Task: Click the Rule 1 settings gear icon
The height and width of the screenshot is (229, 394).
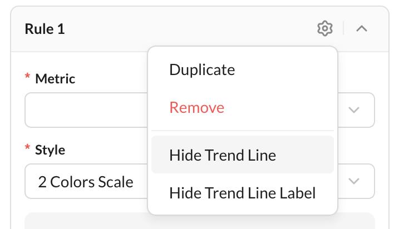Action: pos(325,28)
